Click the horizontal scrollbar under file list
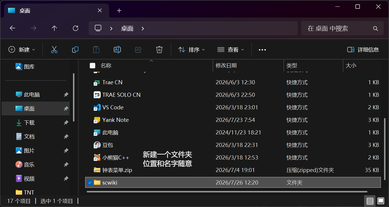The height and width of the screenshot is (207, 389). (x=227, y=192)
